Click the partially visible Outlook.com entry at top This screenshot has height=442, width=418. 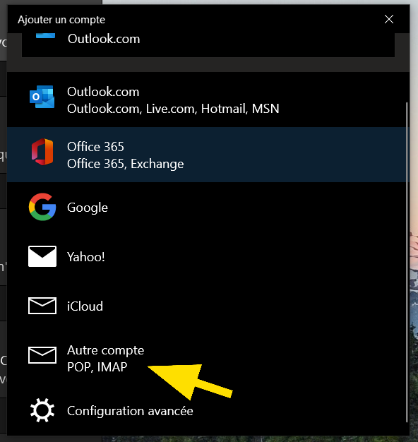pyautogui.click(x=208, y=45)
